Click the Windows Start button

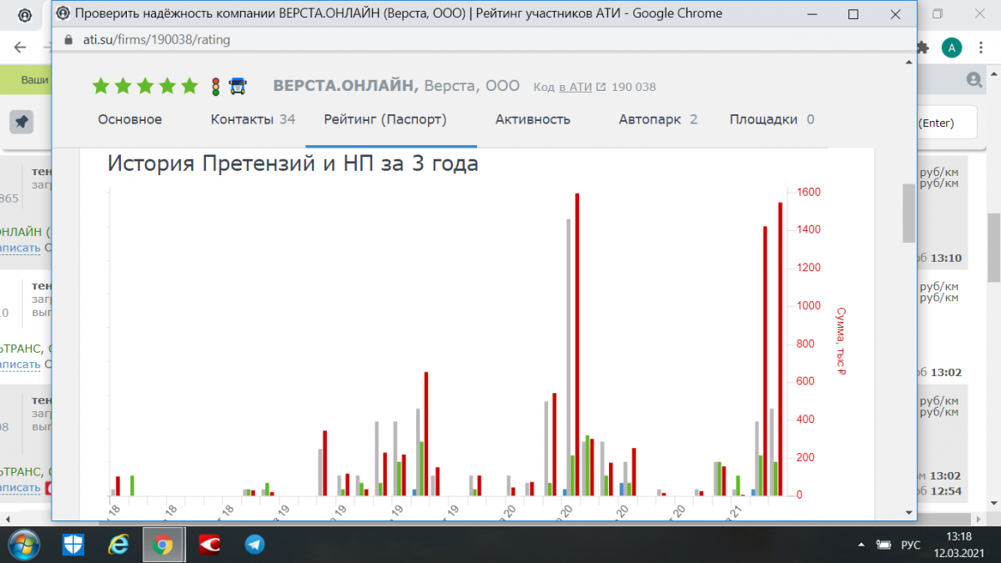pos(23,545)
